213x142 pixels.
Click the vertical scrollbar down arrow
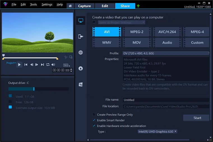coord(210,137)
